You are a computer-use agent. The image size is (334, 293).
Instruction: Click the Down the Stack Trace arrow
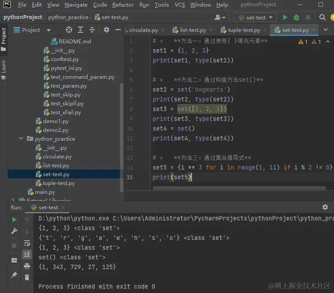tap(27, 231)
